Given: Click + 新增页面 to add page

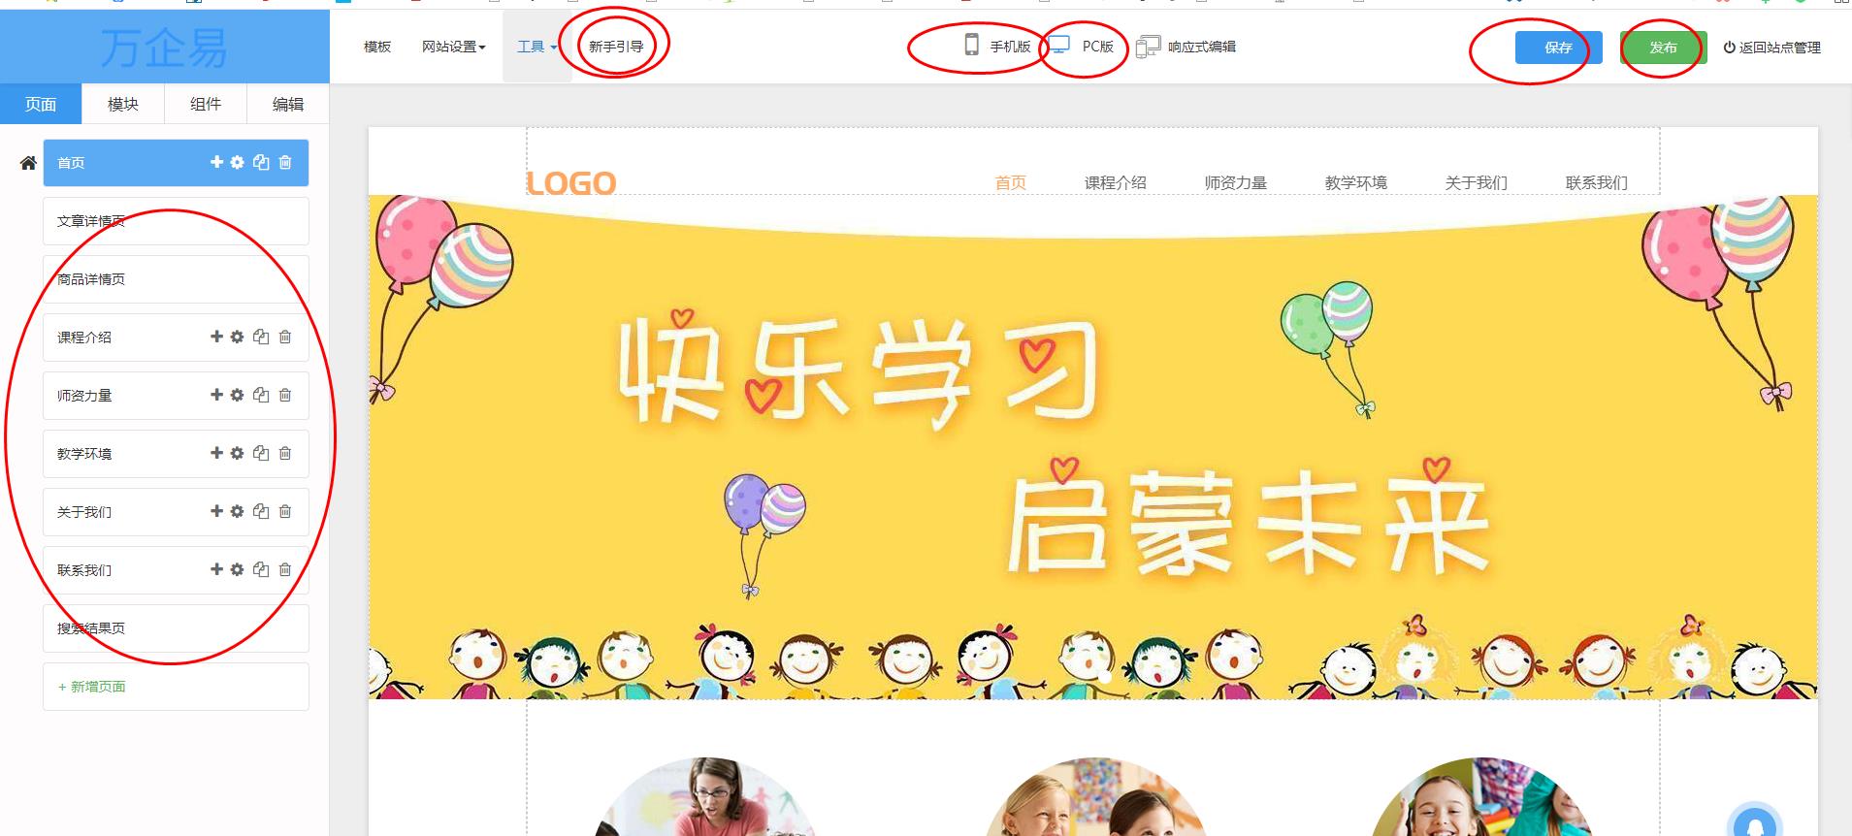Looking at the screenshot, I should point(176,687).
